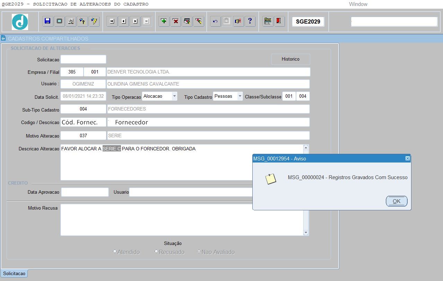Click the Data Solicit. timestamp field
Image resolution: width=443 pixels, height=281 pixels.
coord(83,96)
